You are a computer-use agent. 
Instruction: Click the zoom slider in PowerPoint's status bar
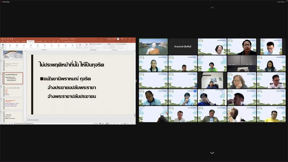click(x=125, y=123)
